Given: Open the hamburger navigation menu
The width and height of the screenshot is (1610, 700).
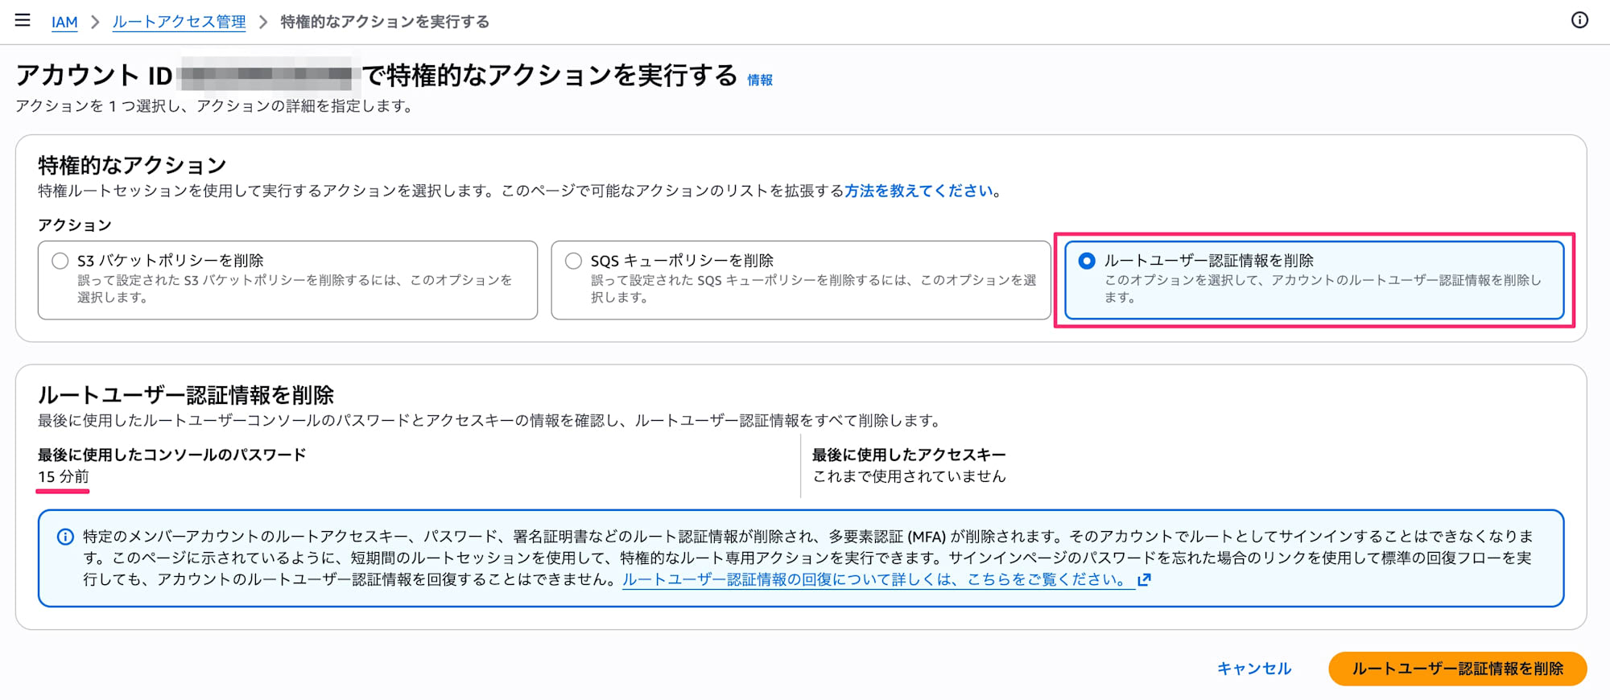Looking at the screenshot, I should tap(23, 20).
